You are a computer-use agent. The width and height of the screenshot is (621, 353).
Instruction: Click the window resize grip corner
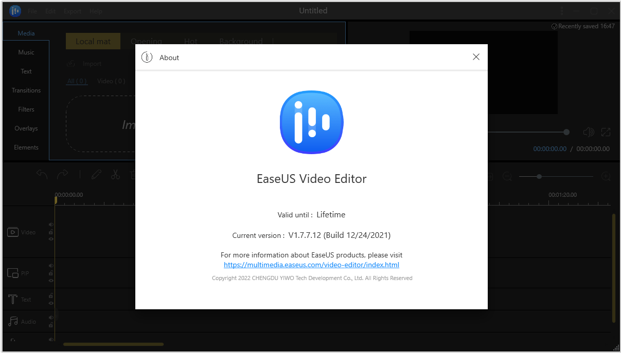click(x=616, y=348)
